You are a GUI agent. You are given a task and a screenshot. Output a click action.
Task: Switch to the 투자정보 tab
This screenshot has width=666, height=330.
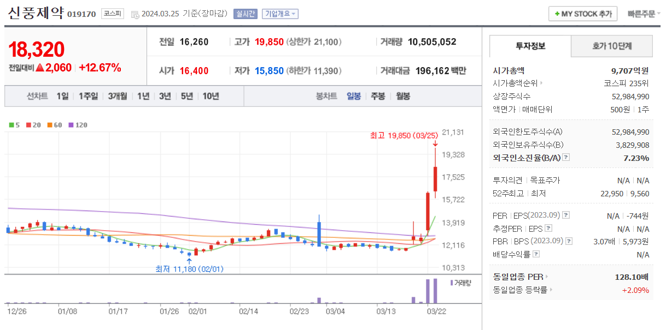coord(530,46)
